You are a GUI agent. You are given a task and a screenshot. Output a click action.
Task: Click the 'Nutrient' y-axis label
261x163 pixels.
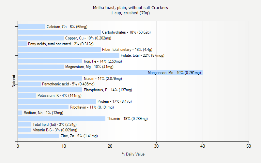point(14,81)
